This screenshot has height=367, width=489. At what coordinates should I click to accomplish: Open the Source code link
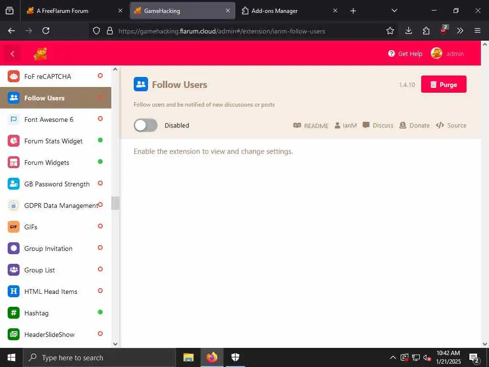(x=451, y=126)
